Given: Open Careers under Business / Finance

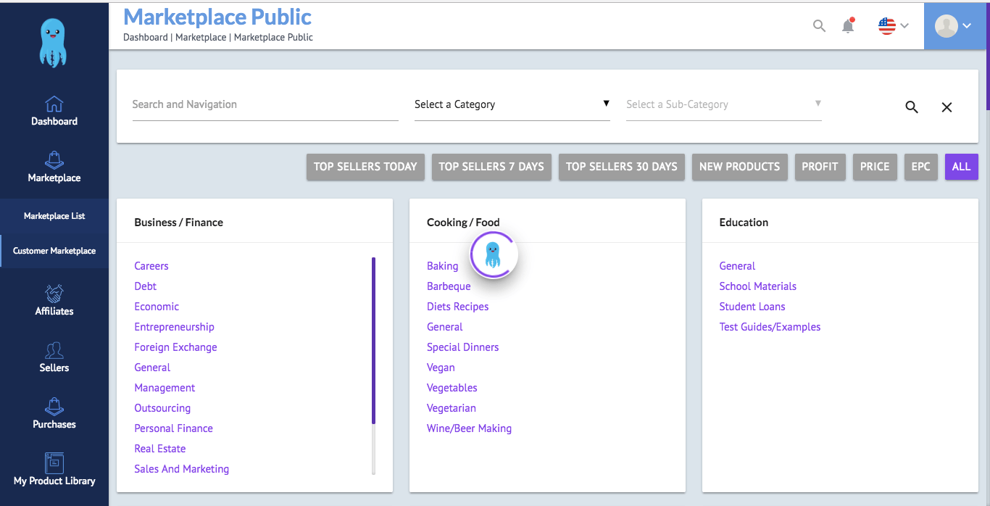Looking at the screenshot, I should tap(151, 266).
